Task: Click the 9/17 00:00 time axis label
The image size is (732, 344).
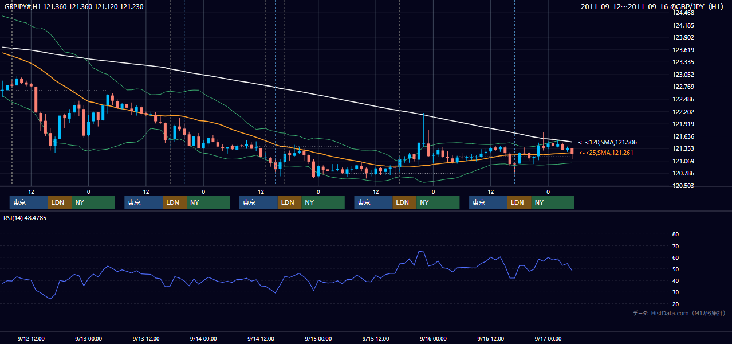Action: pyautogui.click(x=548, y=339)
